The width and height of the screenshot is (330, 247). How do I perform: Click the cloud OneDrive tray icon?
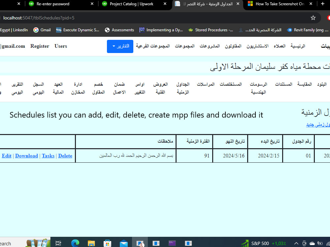point(312,243)
